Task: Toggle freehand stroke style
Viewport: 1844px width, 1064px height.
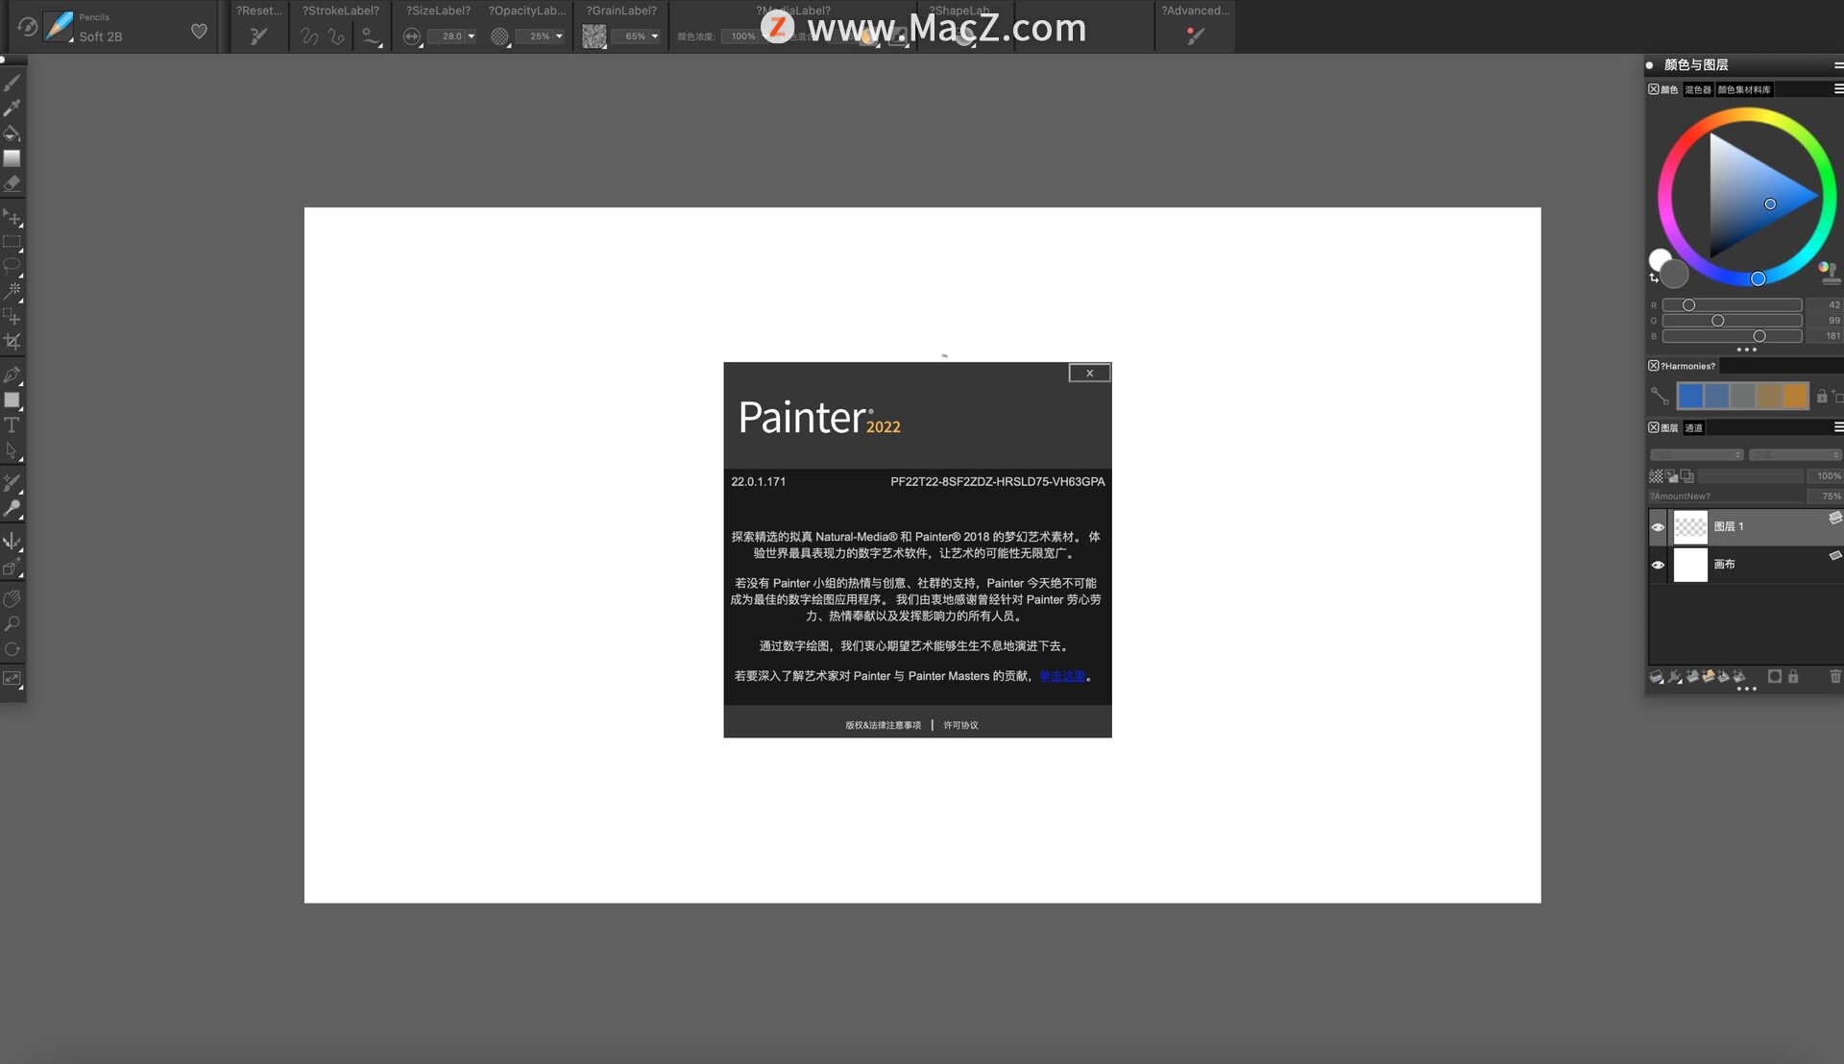Action: pos(309,36)
